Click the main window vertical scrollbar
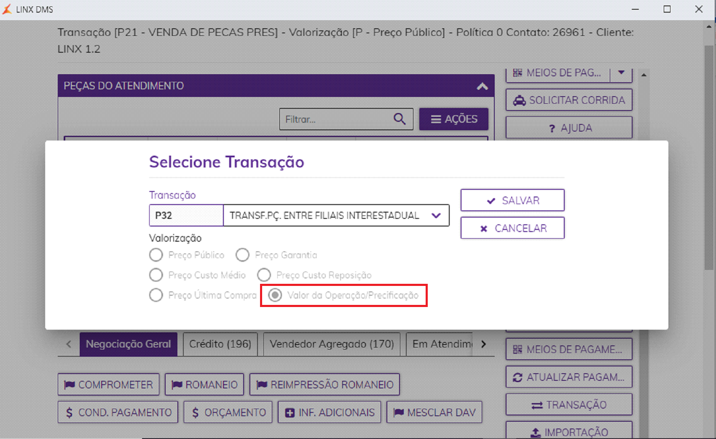This screenshot has height=439, width=716. (x=709, y=157)
